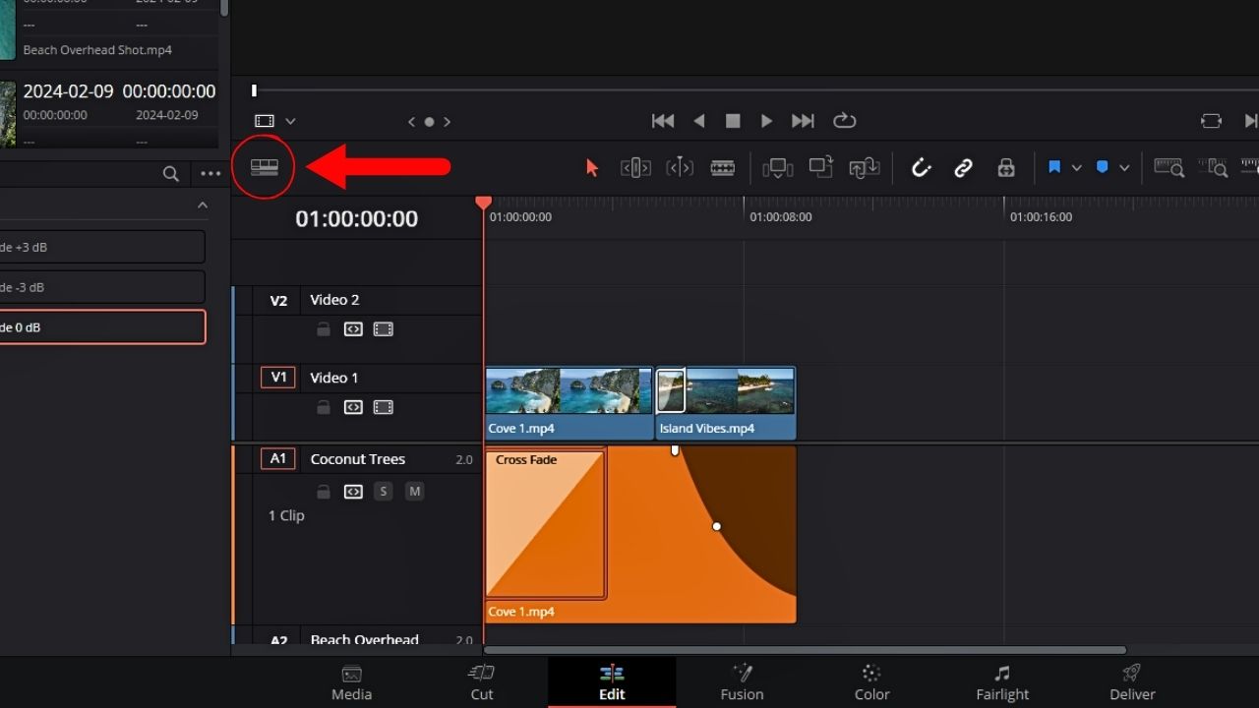The image size is (1259, 708).
Task: Open the marker color dropdown
Action: click(1124, 167)
